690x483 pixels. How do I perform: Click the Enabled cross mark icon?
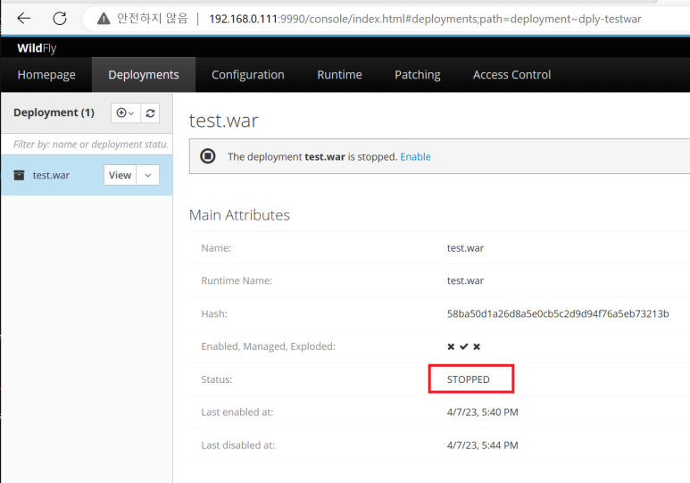tap(451, 346)
